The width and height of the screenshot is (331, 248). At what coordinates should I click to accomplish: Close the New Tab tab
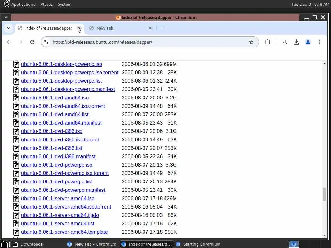150,28
